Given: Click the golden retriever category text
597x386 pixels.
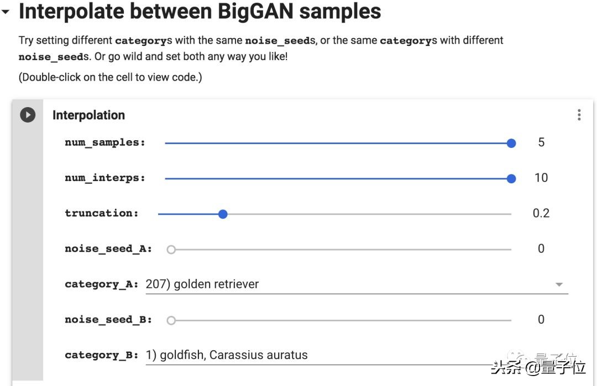Looking at the screenshot, I should [202, 284].
